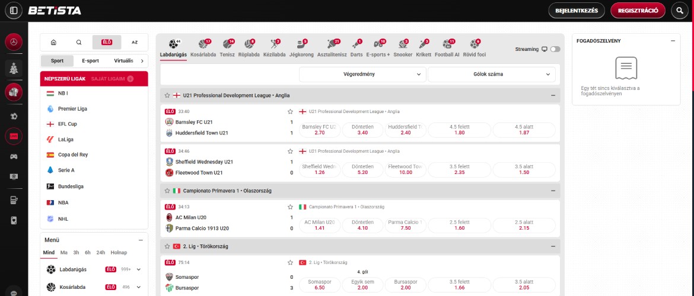This screenshot has height=296, width=694.
Task: Collapse the Campionato Primavera 1 section
Action: click(553, 191)
